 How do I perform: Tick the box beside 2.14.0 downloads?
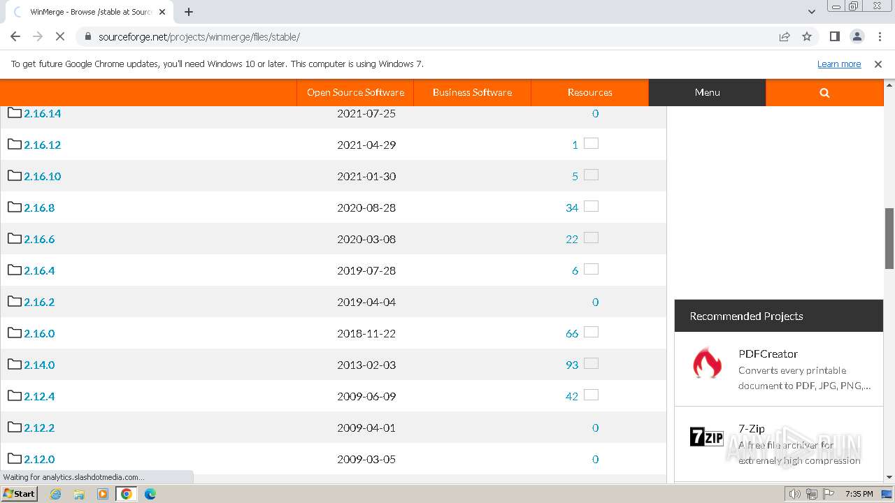tap(591, 363)
